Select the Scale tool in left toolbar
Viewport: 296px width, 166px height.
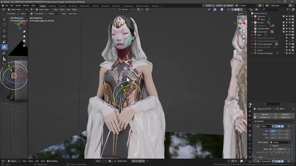[x=4, y=41]
